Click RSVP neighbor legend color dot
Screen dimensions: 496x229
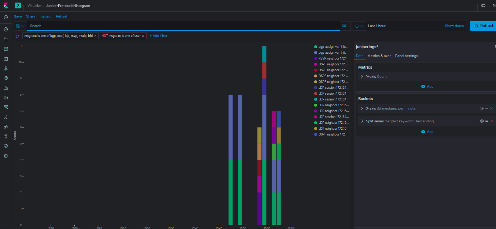point(316,58)
